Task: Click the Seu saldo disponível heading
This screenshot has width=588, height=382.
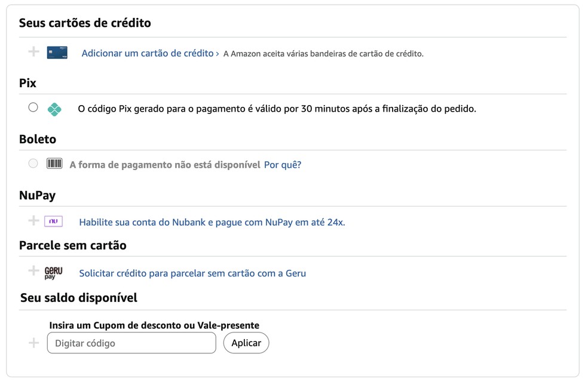Action: (x=78, y=297)
